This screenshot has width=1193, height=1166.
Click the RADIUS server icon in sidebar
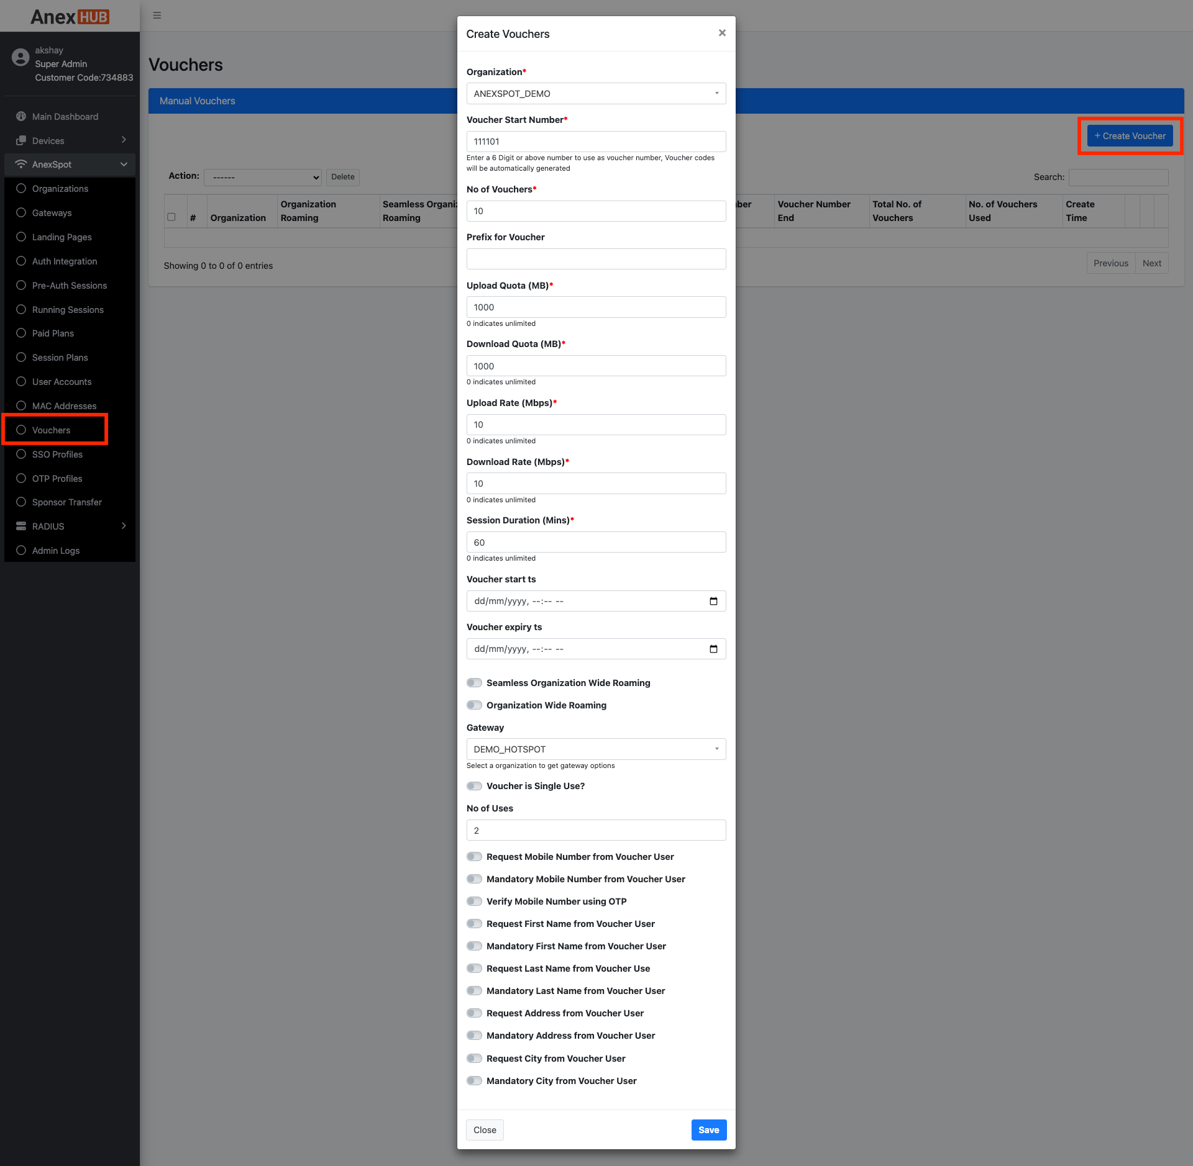pos(21,526)
